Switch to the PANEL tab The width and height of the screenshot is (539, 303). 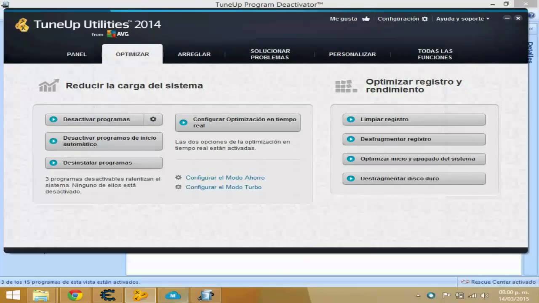coord(77,54)
